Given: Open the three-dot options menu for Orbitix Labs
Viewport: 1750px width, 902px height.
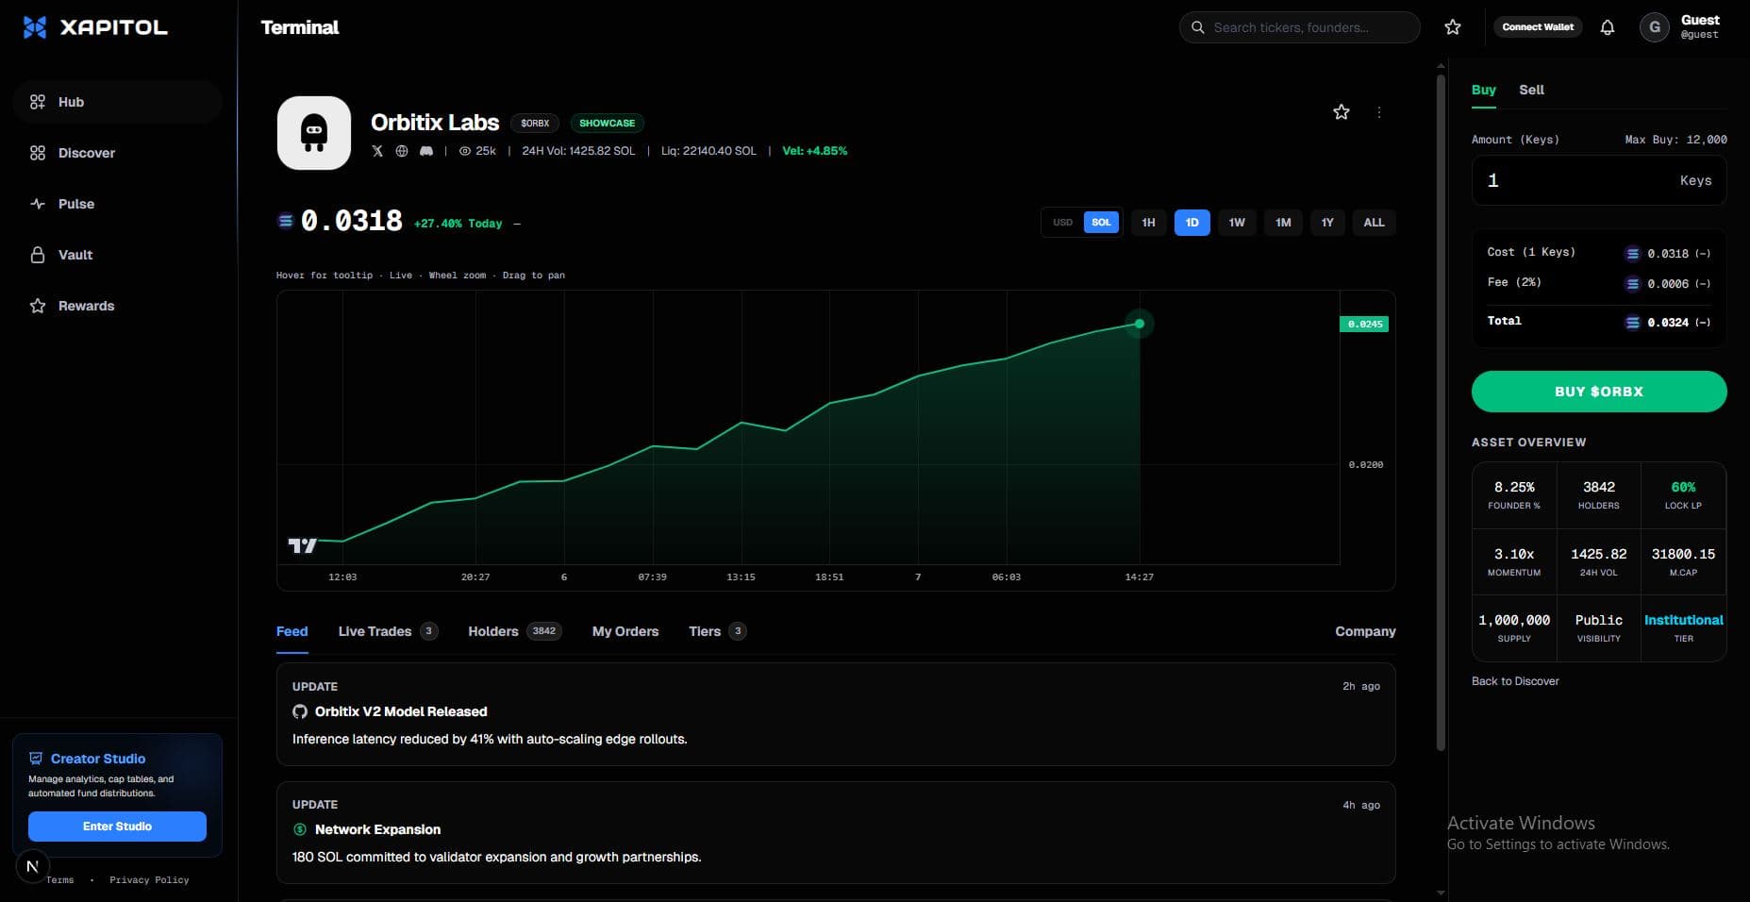Looking at the screenshot, I should (1379, 112).
